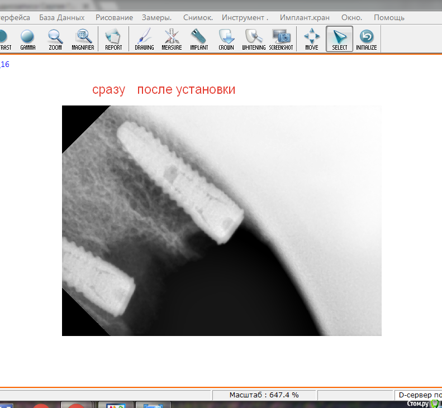Pick the Implant tool
The width and height of the screenshot is (442, 408).
pyautogui.click(x=199, y=39)
